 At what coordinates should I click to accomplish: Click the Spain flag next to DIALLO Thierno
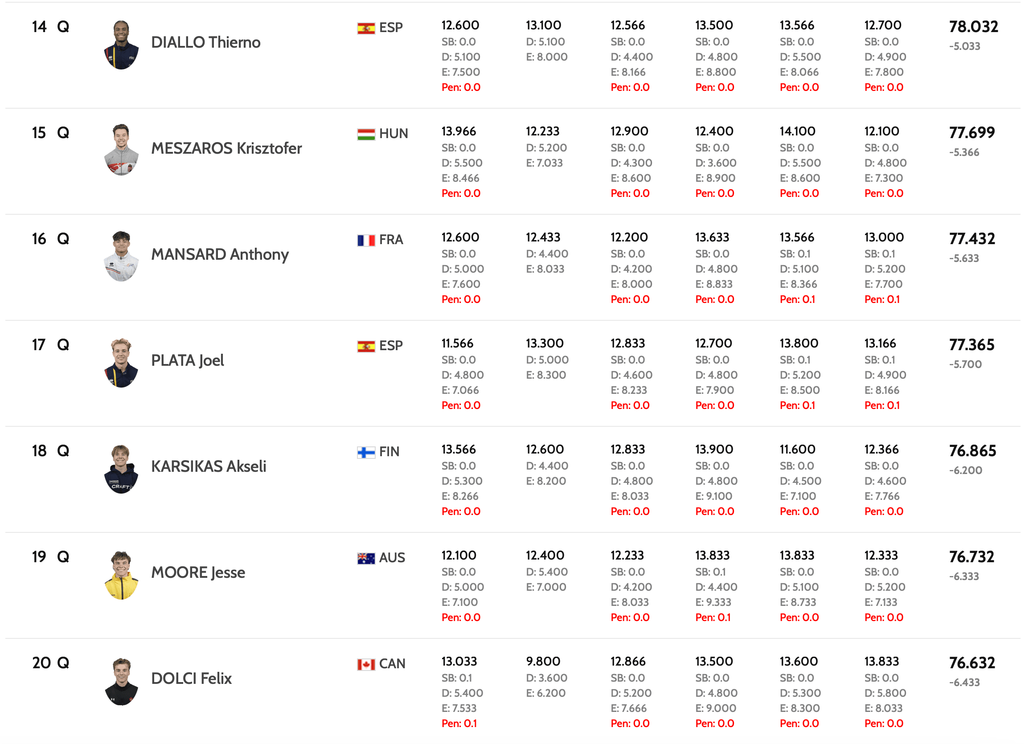pos(365,29)
